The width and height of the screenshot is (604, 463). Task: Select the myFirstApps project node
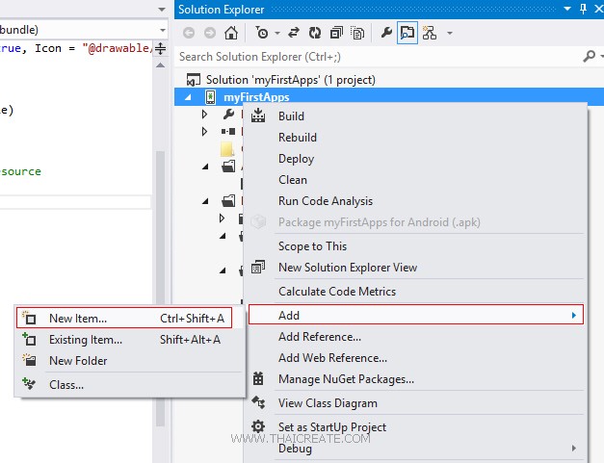256,97
